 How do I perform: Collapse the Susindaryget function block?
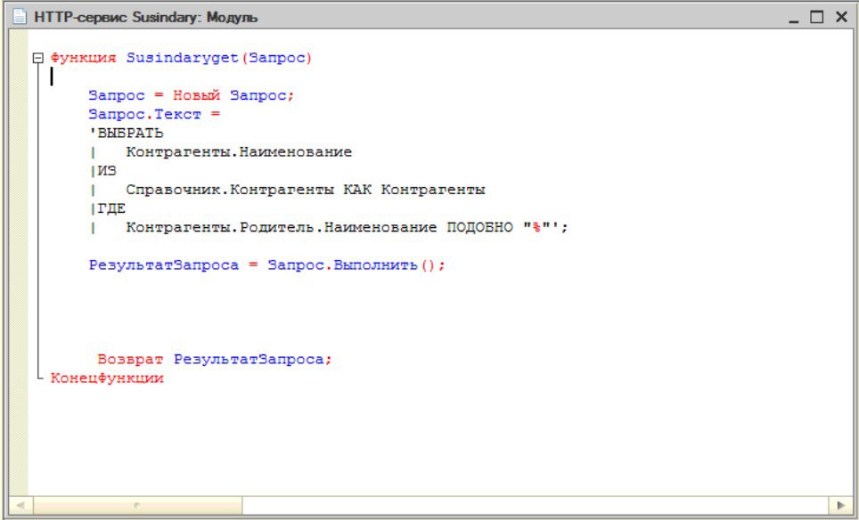[37, 58]
